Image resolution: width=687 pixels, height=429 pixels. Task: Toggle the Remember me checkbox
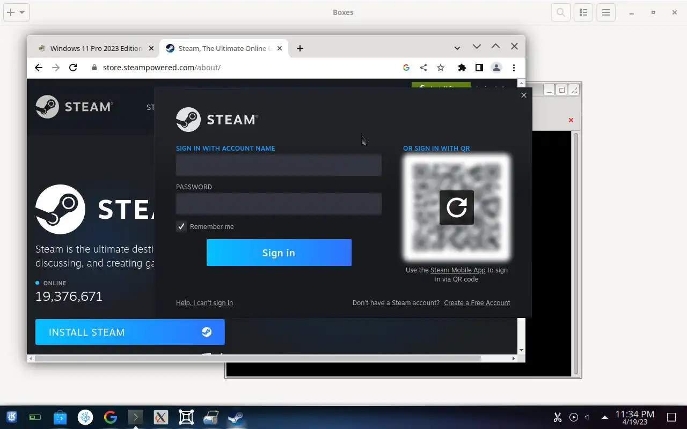tap(181, 227)
